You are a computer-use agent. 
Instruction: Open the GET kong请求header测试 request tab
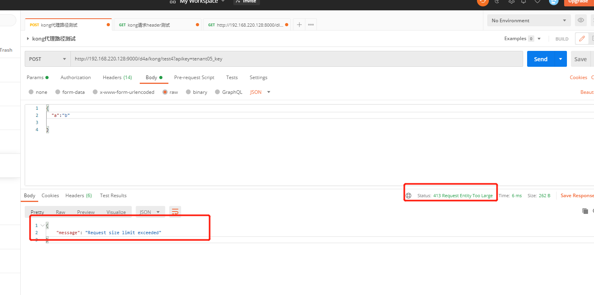[x=158, y=25]
